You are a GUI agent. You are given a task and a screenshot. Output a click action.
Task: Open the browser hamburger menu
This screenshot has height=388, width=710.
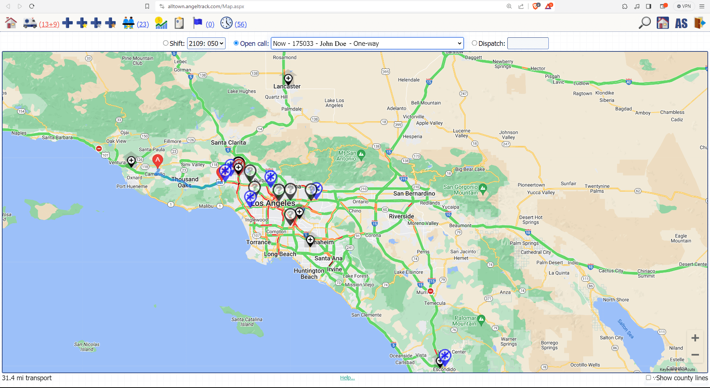click(702, 6)
